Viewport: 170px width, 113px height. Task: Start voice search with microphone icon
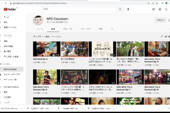pos(128,9)
